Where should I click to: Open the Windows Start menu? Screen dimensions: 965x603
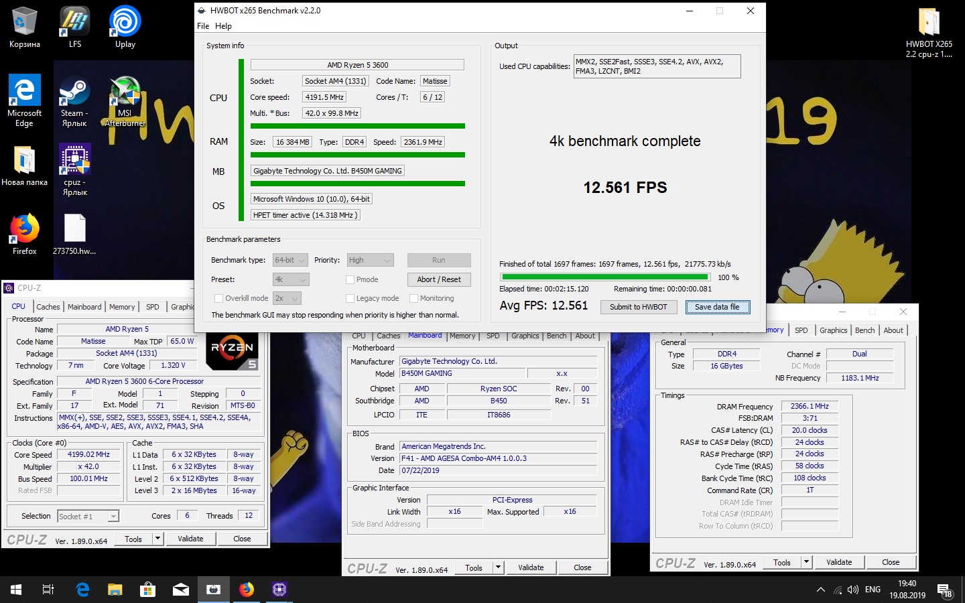click(16, 590)
